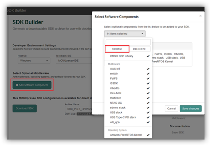Click Select Software Components dialog title
211x146 pixels.
pos(117,17)
